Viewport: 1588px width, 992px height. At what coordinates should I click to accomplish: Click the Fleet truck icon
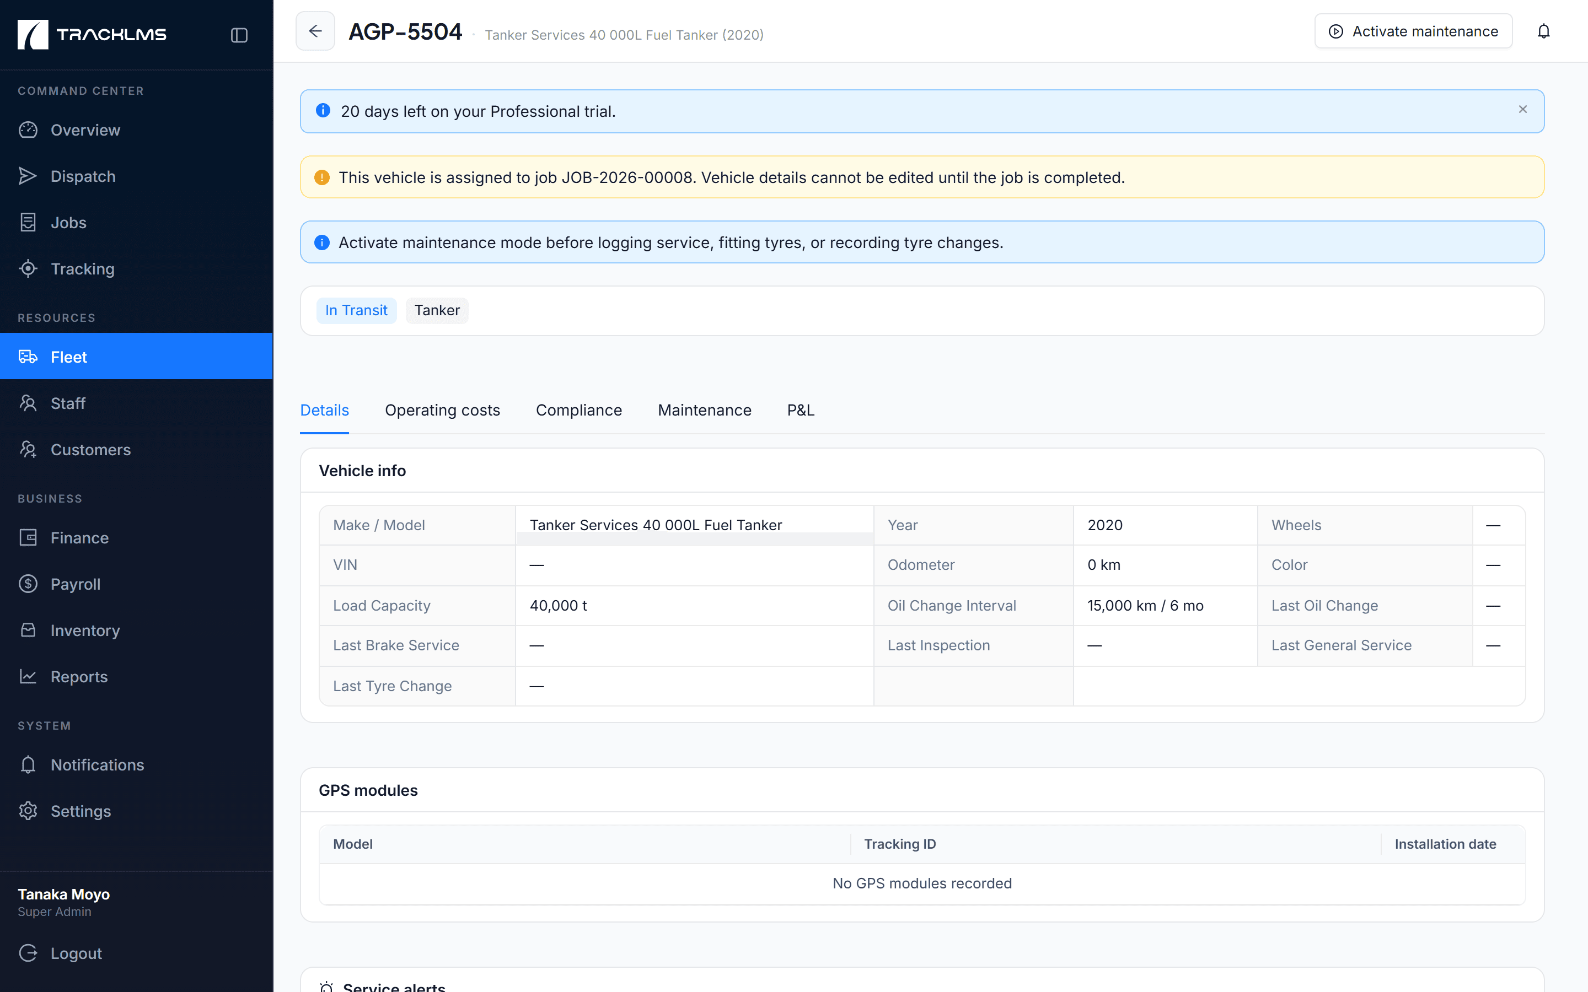(x=28, y=357)
